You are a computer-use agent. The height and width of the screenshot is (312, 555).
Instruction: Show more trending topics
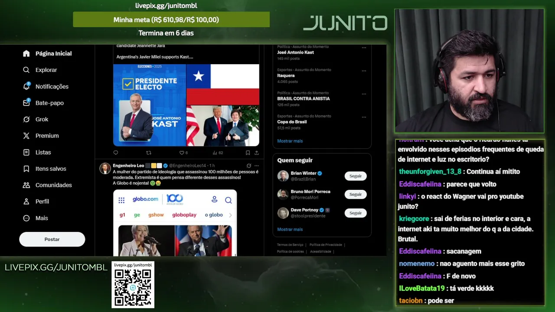point(290,141)
